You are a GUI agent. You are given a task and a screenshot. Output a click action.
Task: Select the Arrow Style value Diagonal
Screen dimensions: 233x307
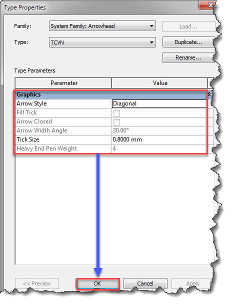pos(159,103)
